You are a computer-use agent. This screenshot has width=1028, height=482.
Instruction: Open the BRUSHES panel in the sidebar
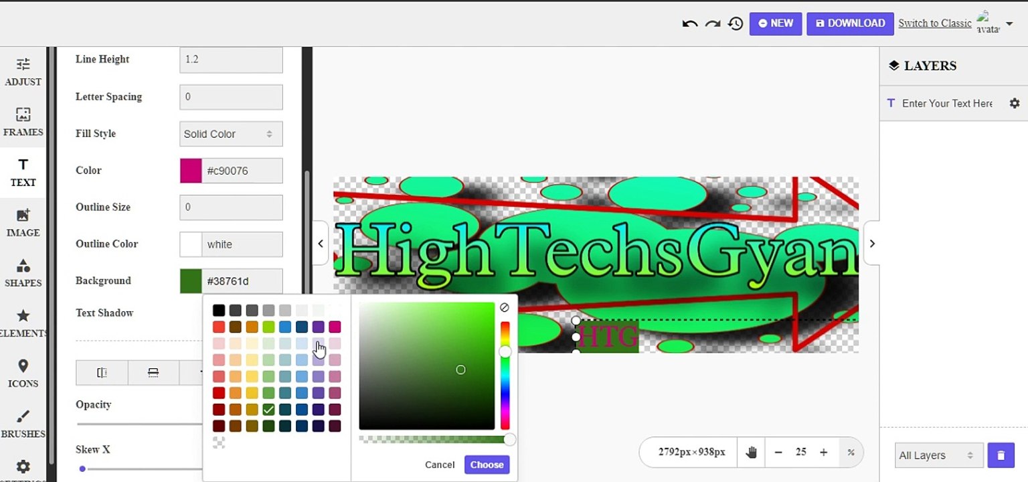click(x=23, y=423)
